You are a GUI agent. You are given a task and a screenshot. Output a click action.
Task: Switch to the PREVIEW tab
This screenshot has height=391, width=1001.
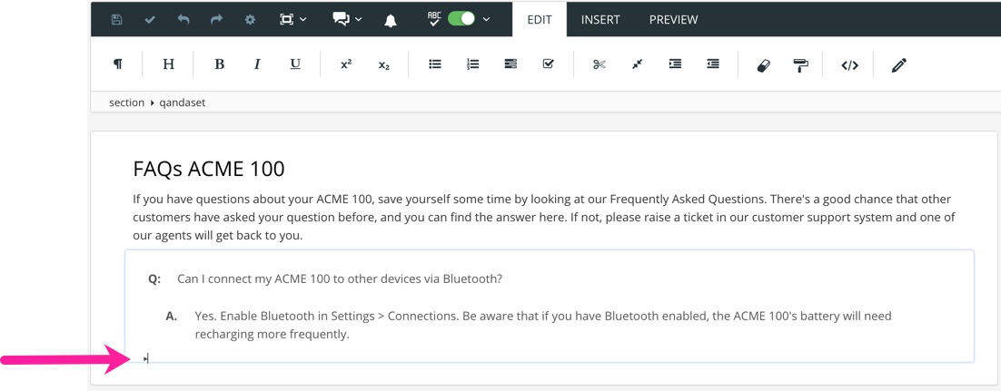pos(673,19)
